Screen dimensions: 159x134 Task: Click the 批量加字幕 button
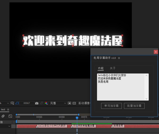click(x=134, y=106)
